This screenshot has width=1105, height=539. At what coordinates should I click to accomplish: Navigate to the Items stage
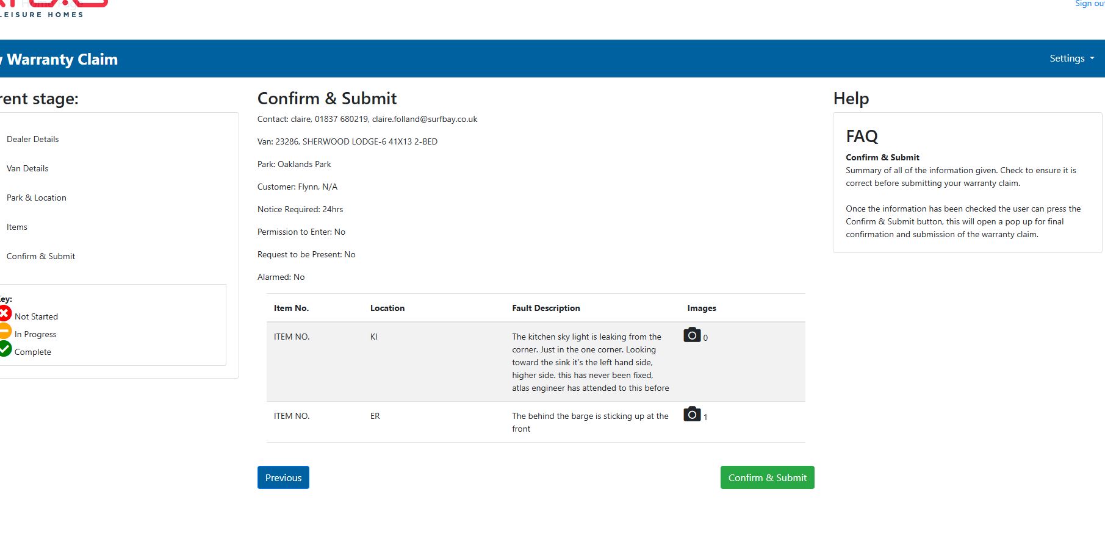coord(17,227)
